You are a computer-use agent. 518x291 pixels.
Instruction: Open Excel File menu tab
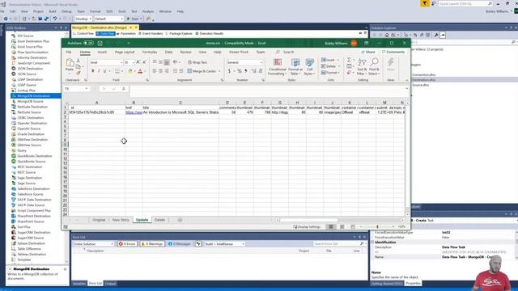[68, 52]
